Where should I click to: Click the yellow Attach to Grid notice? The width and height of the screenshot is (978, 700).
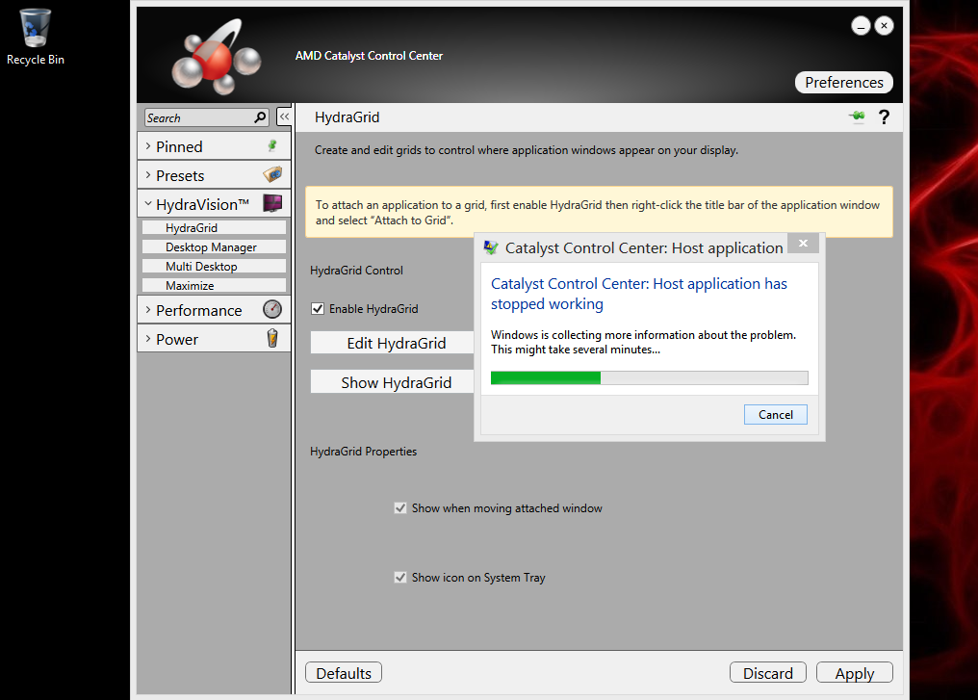(599, 212)
